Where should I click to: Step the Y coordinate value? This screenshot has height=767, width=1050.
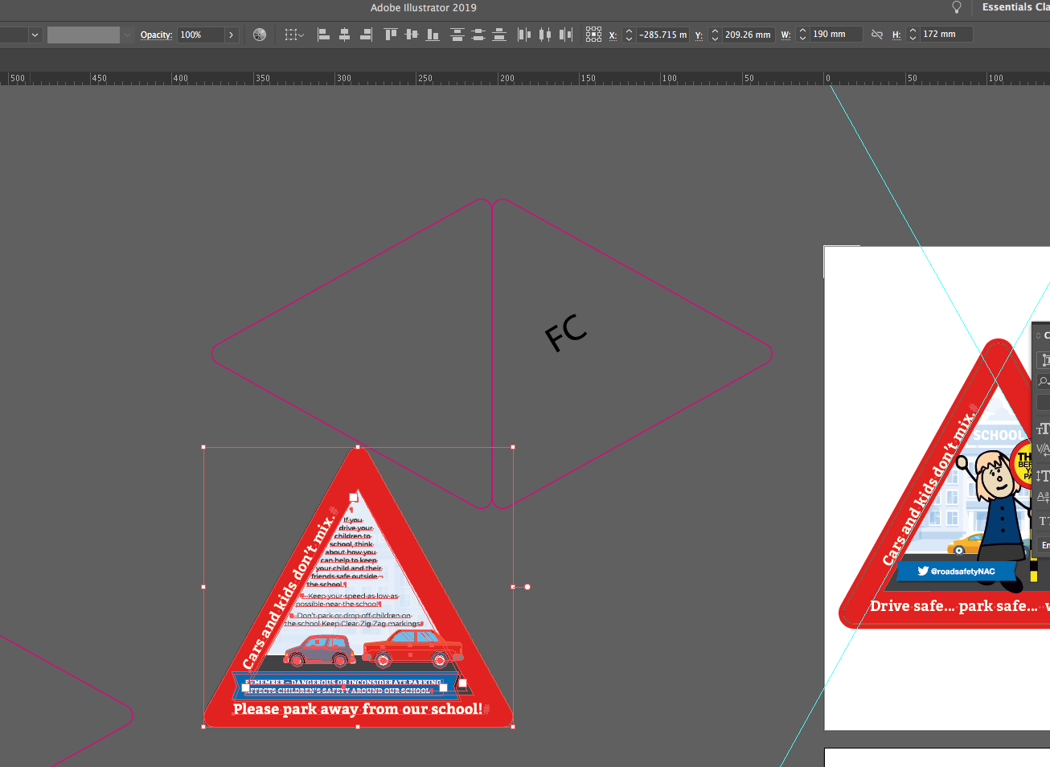(x=715, y=35)
